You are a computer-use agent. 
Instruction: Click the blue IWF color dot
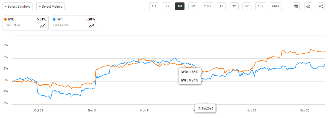(54, 19)
